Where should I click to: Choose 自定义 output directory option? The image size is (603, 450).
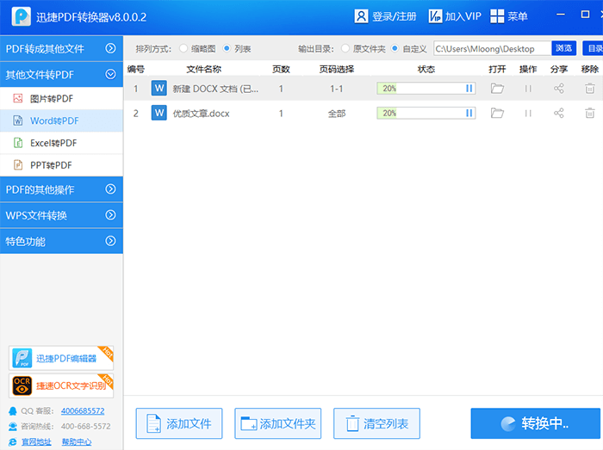click(395, 48)
